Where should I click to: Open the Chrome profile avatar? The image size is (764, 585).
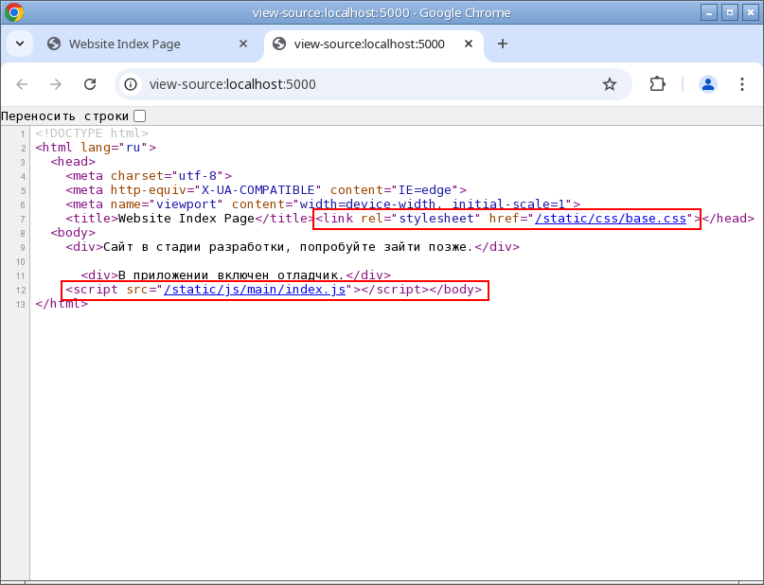708,84
